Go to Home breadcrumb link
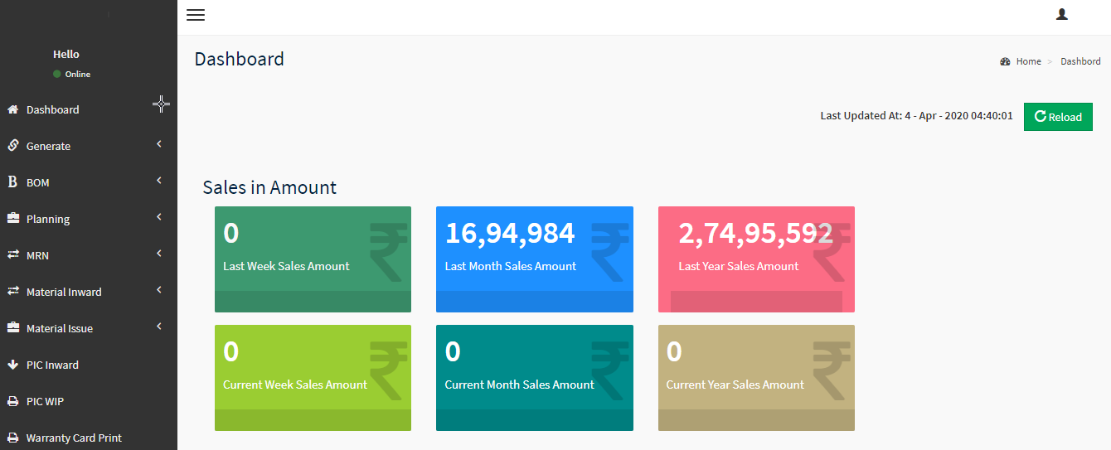 1028,61
